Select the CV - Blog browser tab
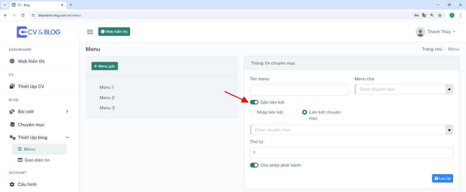 pos(37,5)
